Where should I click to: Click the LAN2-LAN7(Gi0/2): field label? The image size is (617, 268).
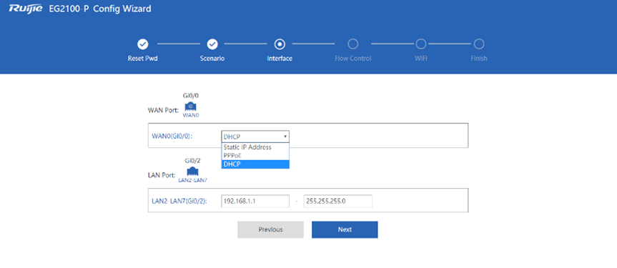click(x=179, y=201)
